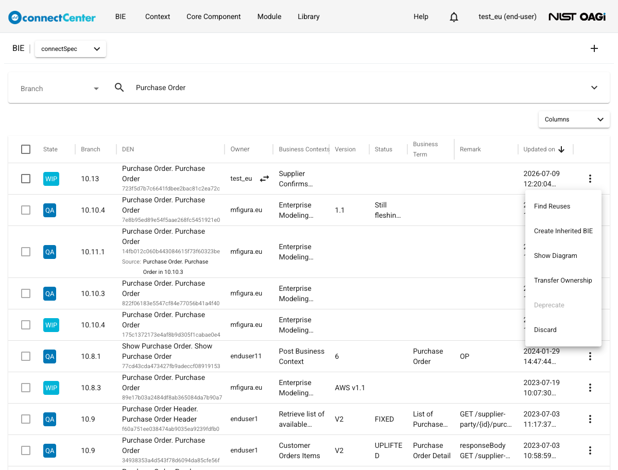Open the Branch filter dropdown
618x470 pixels.
pos(59,89)
